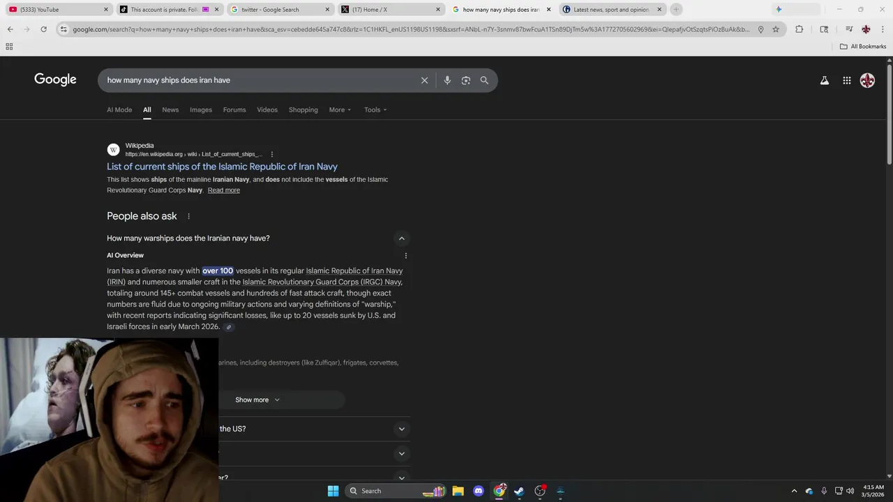Image resolution: width=893 pixels, height=502 pixels.
Task: View site information in address bar
Action: (x=63, y=29)
